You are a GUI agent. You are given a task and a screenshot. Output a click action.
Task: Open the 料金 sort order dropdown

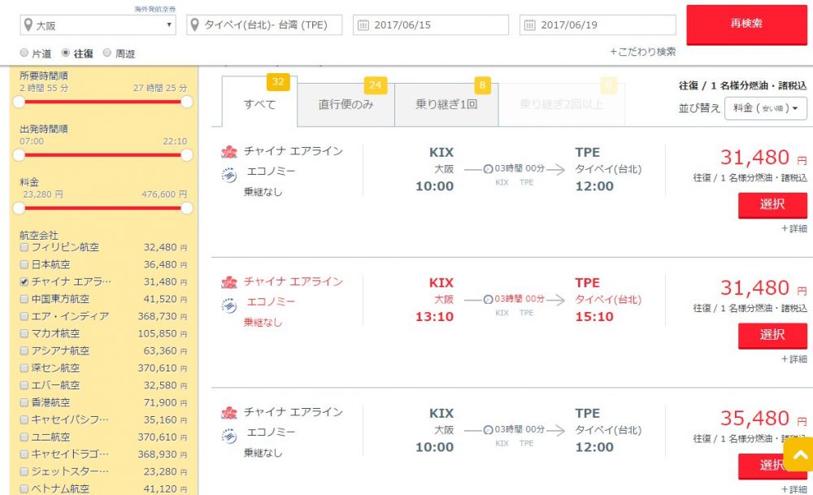click(x=765, y=108)
